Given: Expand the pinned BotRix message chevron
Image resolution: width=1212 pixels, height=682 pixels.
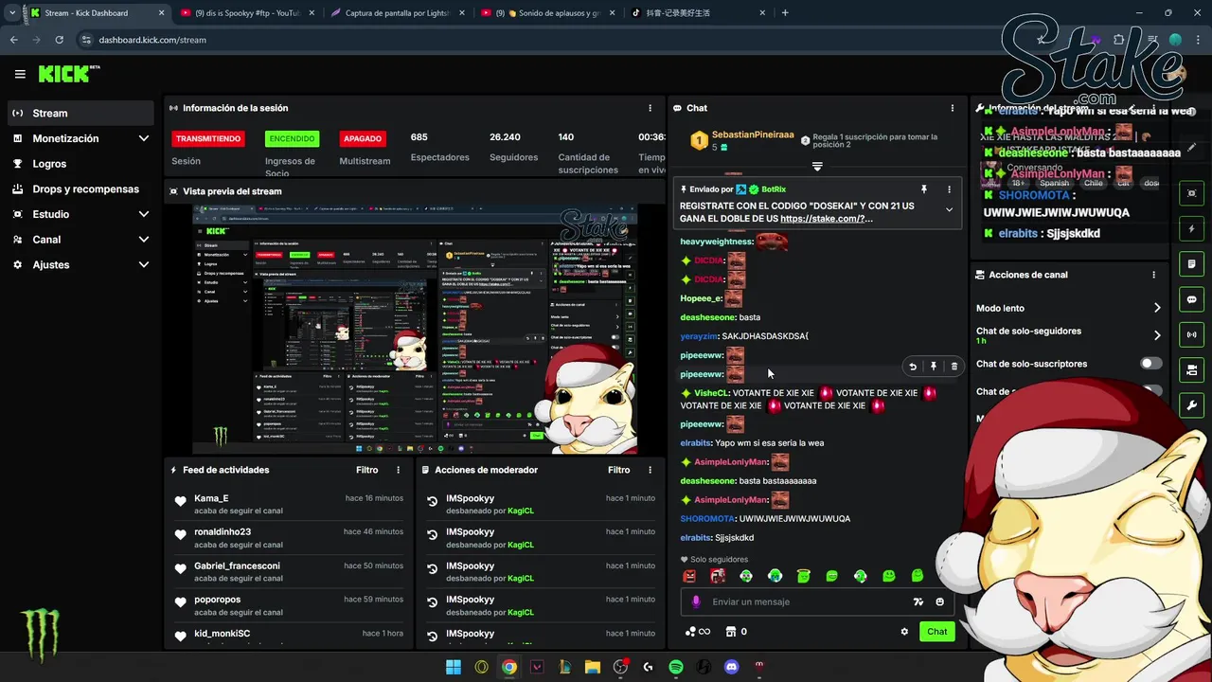Looking at the screenshot, I should coord(949,210).
